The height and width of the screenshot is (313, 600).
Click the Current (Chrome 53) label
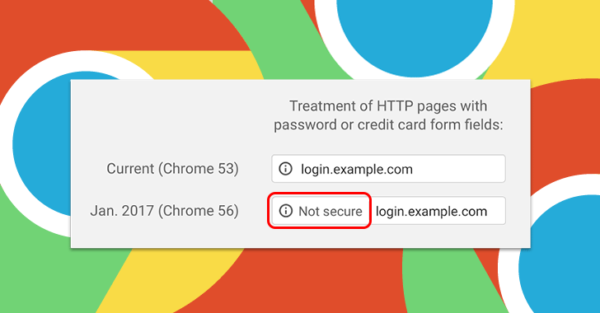pyautogui.click(x=172, y=169)
